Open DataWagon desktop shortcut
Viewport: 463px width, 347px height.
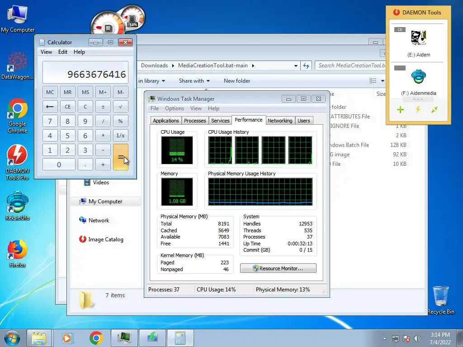click(x=18, y=66)
